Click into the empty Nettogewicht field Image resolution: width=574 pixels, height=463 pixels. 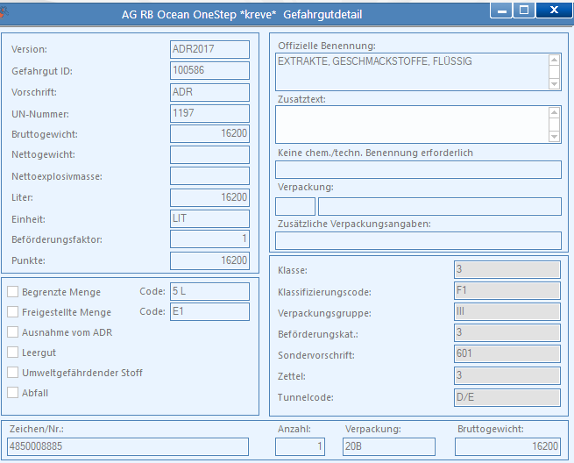[x=209, y=155]
